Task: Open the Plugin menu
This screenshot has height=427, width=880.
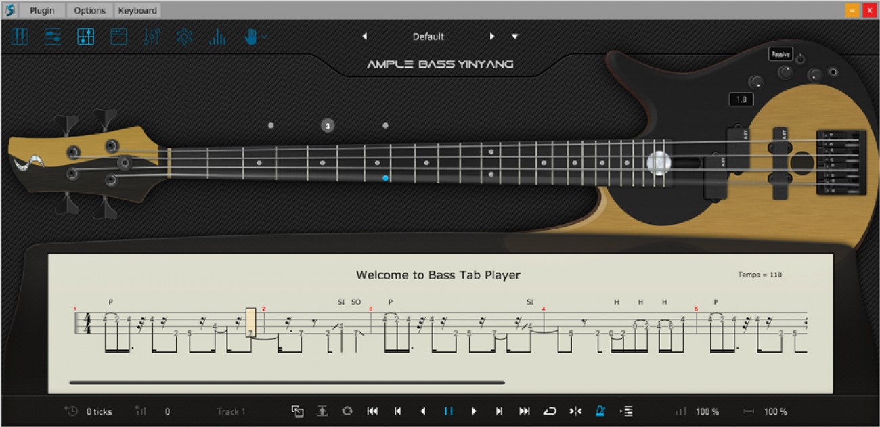Action: (x=42, y=10)
